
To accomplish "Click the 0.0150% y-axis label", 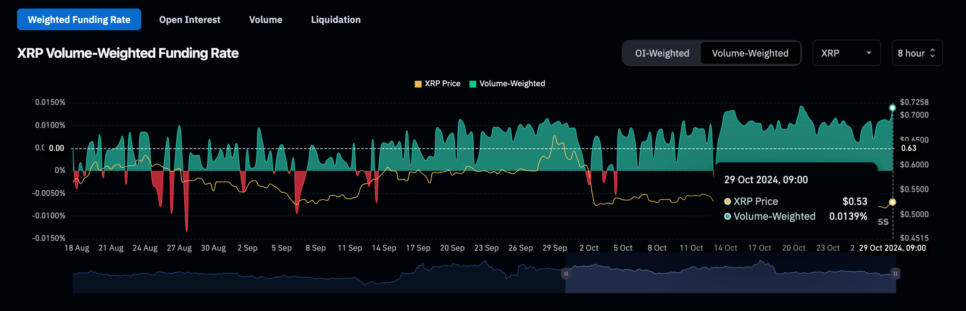I will 50,102.
